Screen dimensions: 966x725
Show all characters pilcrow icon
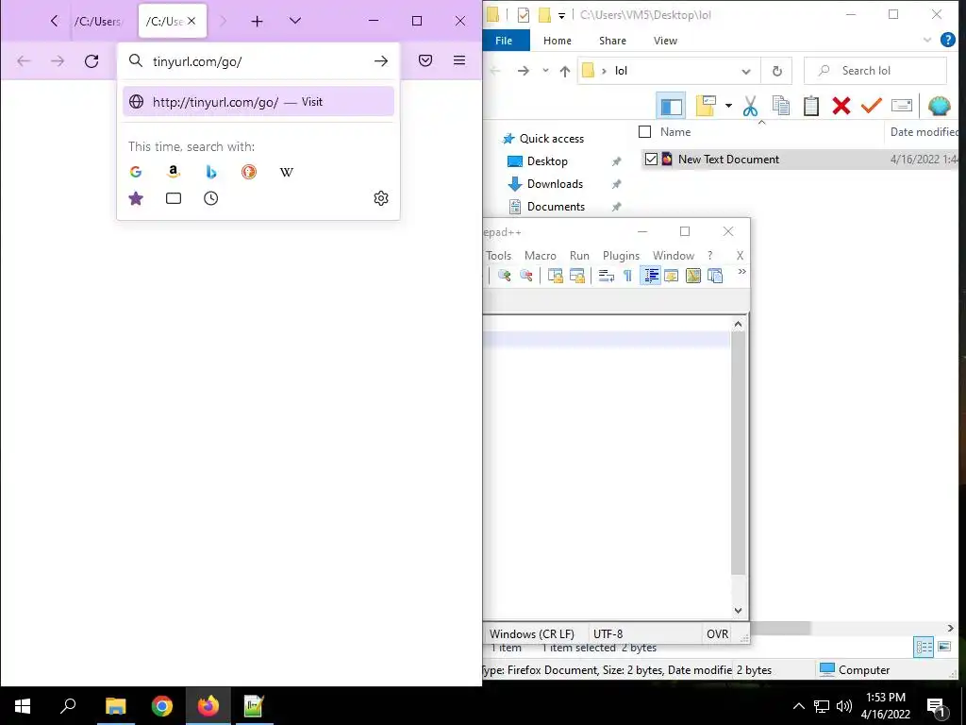coord(627,276)
